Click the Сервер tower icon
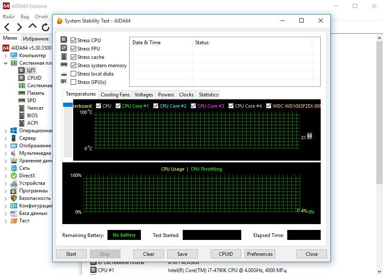 pos(14,138)
